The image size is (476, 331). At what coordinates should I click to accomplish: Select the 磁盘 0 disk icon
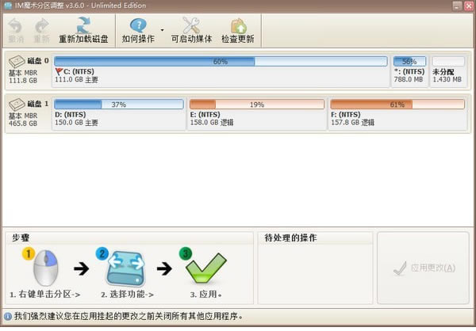(17, 62)
